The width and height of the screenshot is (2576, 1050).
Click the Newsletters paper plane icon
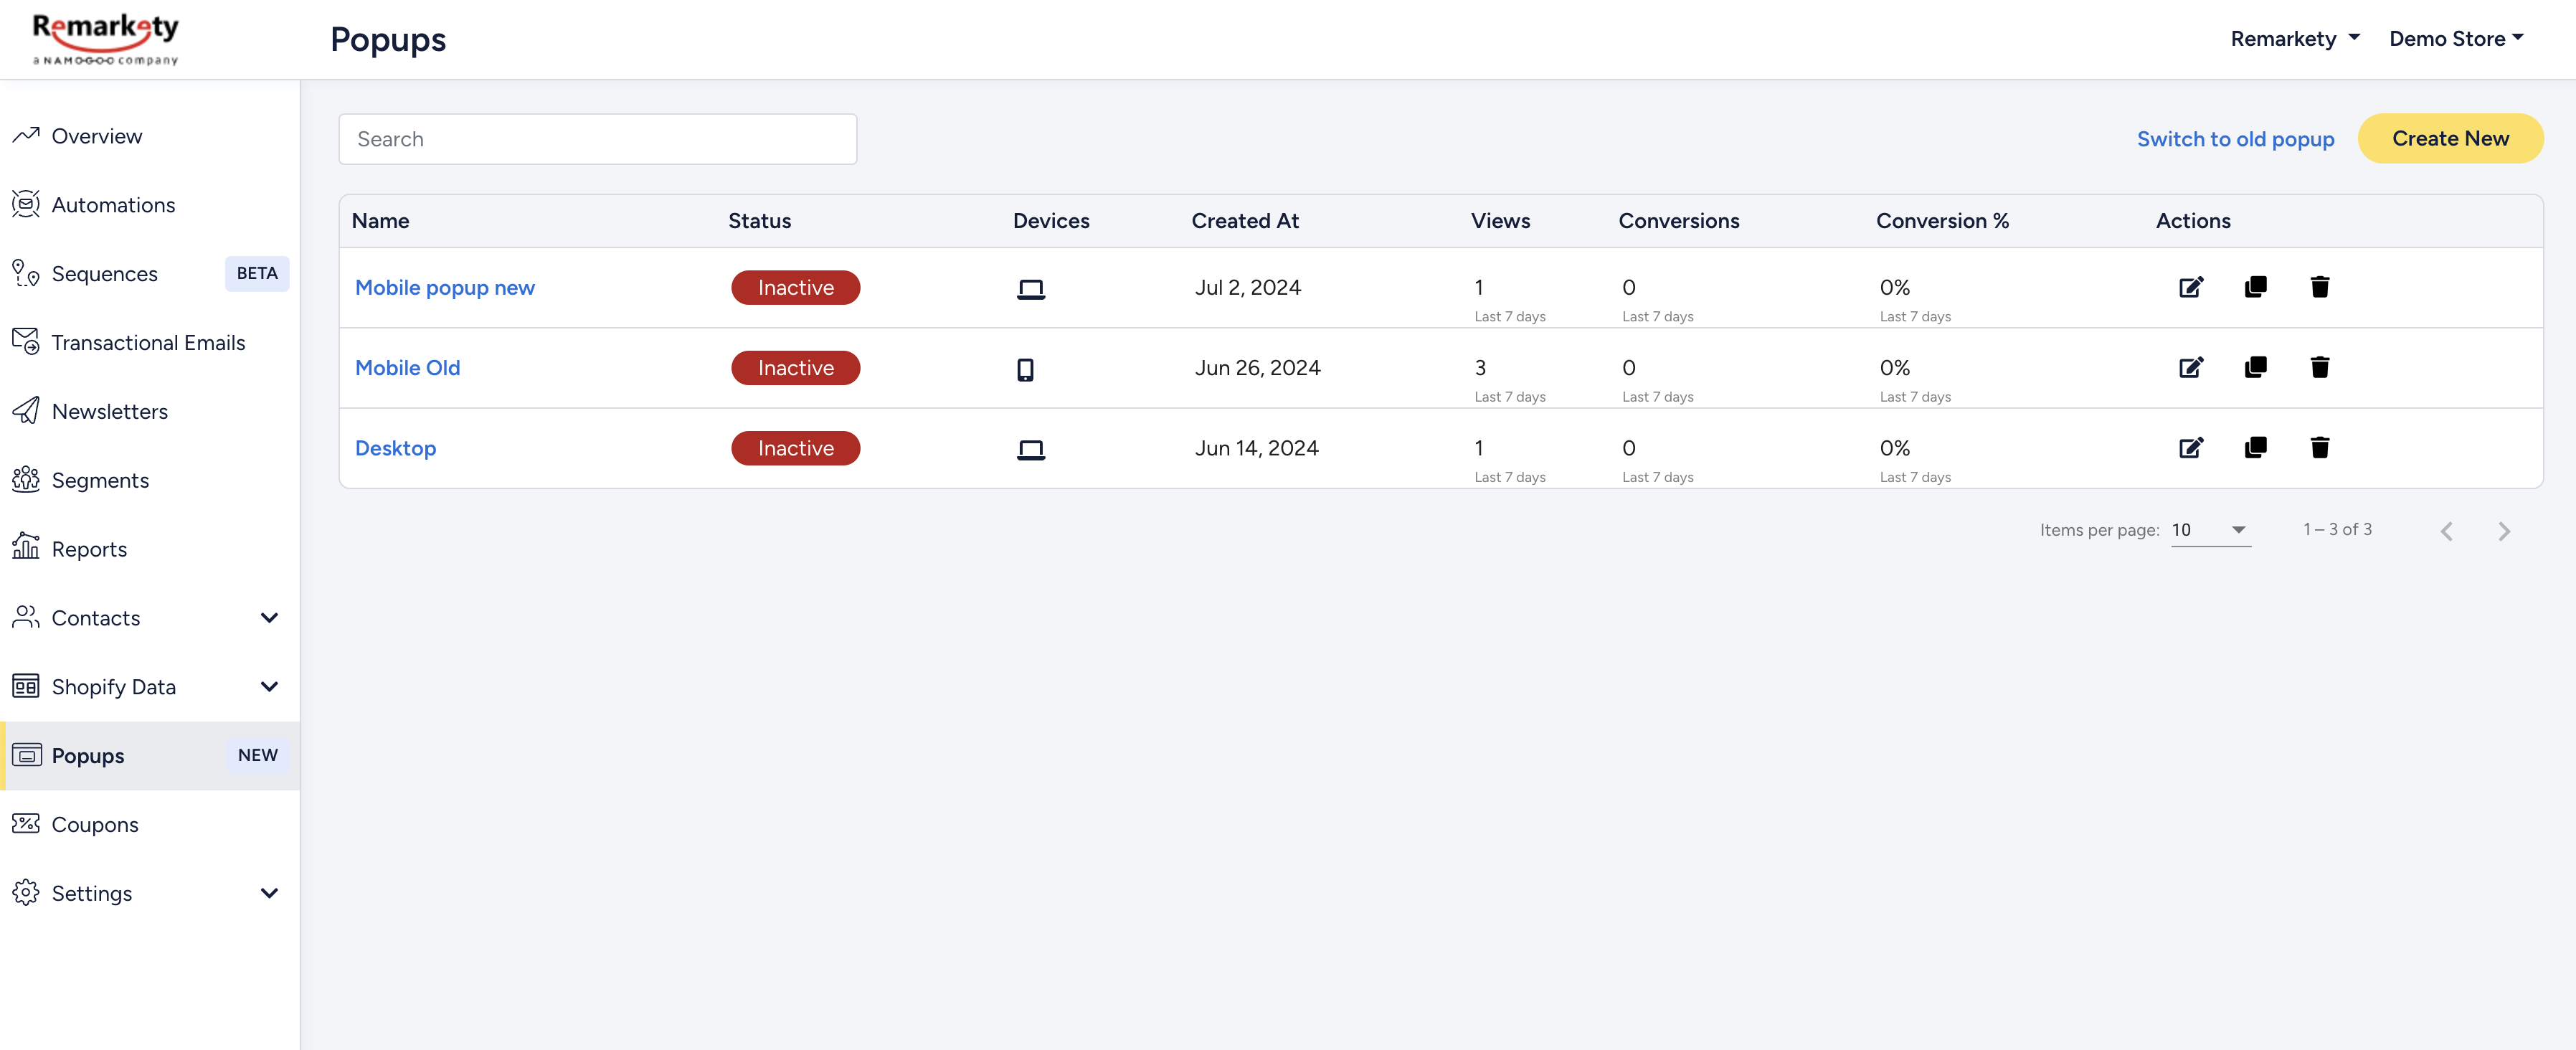pyautogui.click(x=26, y=411)
